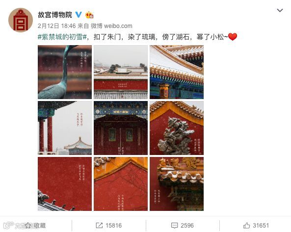Open hashtag #紫禁城的初雪# topic link

tap(62, 37)
